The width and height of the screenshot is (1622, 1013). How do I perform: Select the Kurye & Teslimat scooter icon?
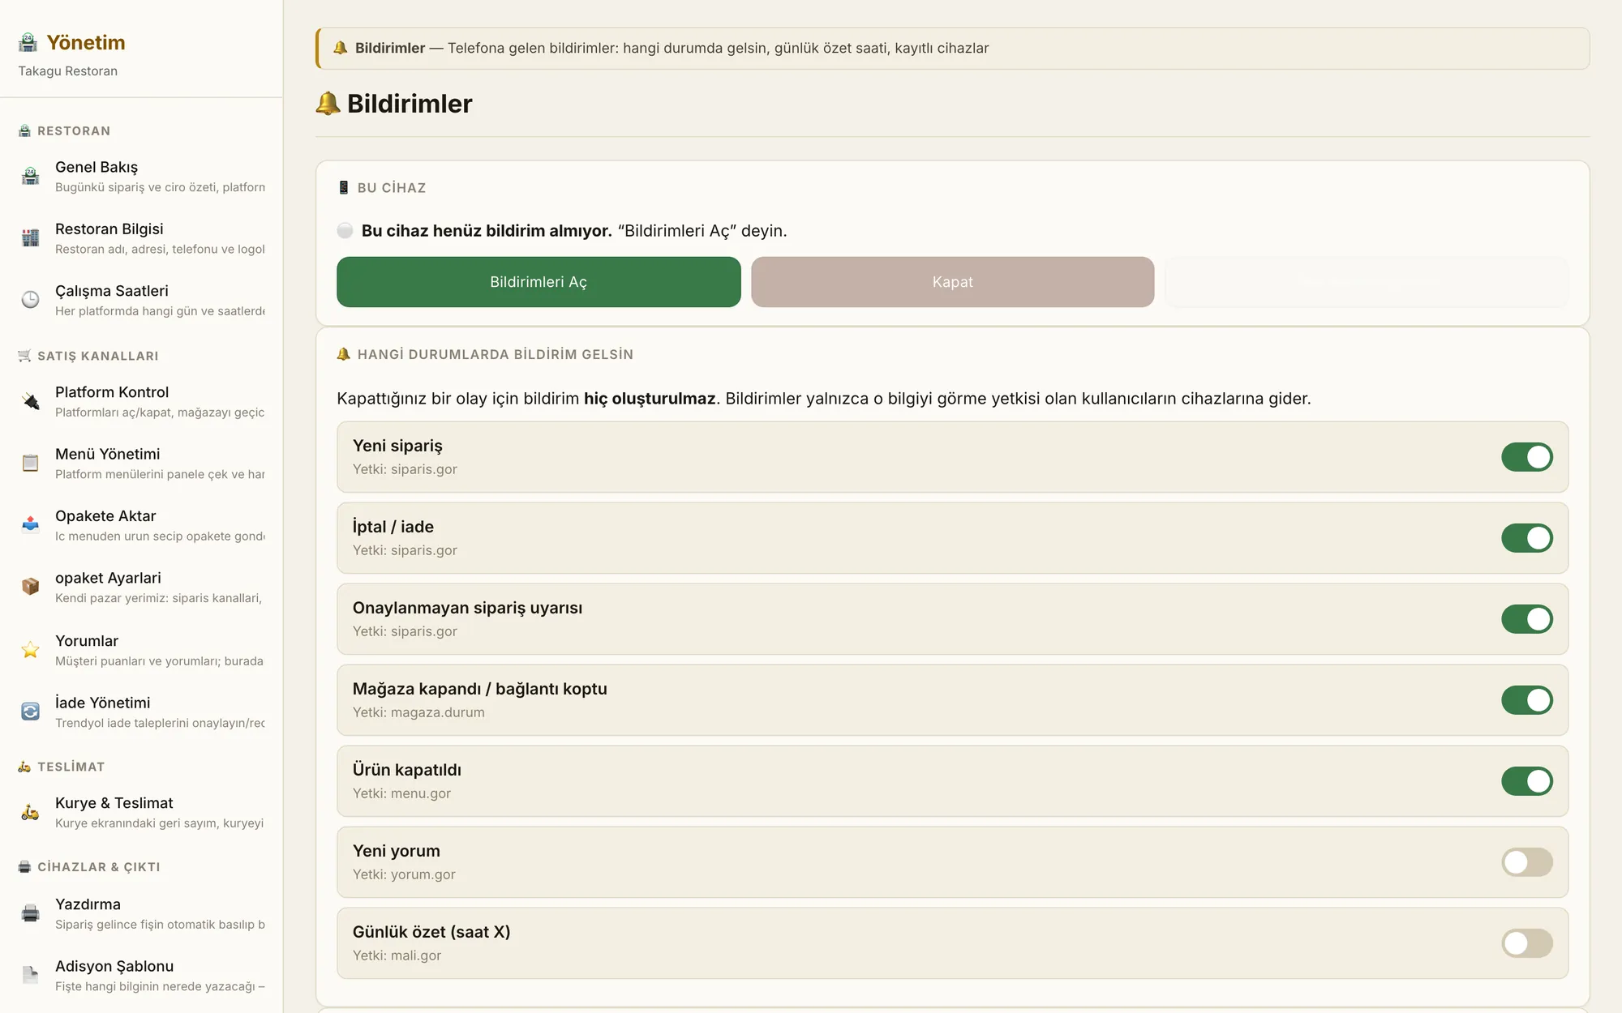(x=30, y=812)
